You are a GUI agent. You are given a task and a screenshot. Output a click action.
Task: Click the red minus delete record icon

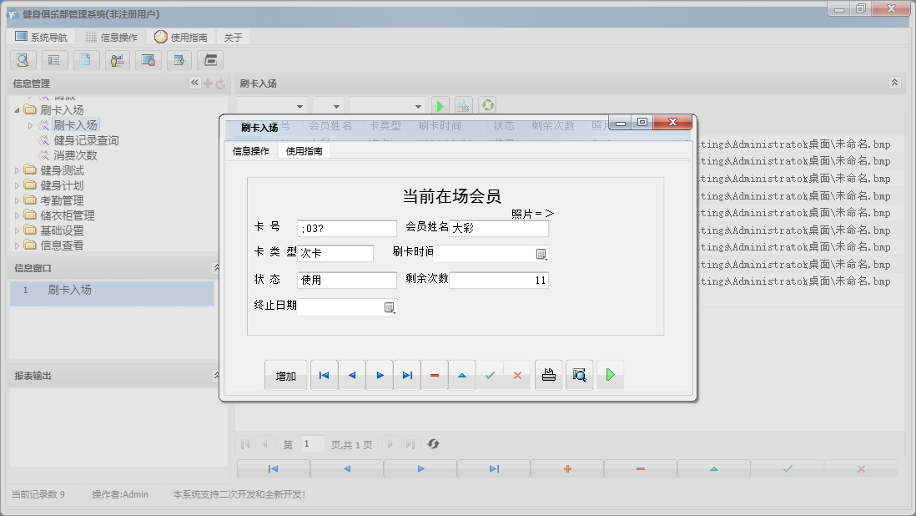tap(435, 376)
